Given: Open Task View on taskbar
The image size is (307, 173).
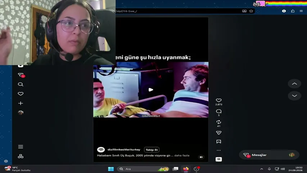Looking at the screenshot, I should [x=175, y=169].
